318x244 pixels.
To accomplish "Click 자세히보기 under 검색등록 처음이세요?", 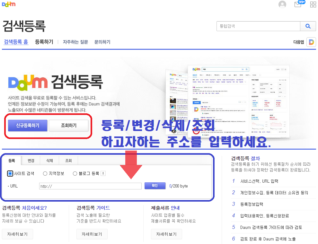I will [17, 234].
